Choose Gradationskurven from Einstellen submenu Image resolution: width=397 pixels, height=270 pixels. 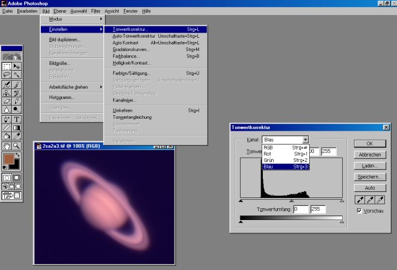pyautogui.click(x=131, y=49)
